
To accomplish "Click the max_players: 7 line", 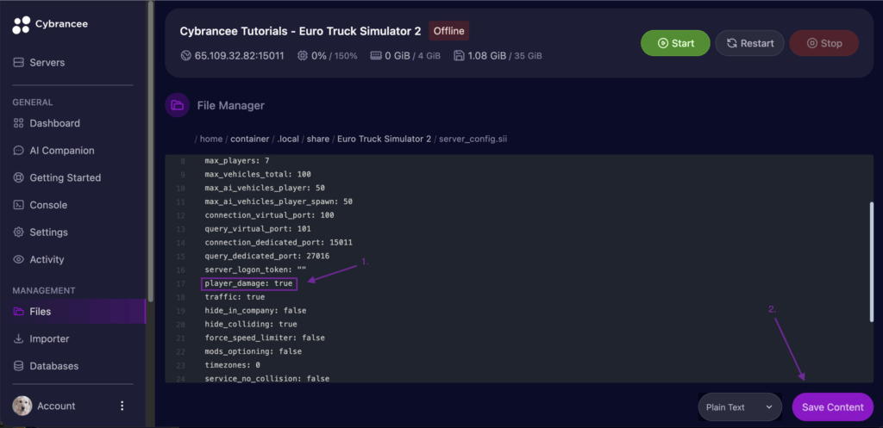I will 237,161.
